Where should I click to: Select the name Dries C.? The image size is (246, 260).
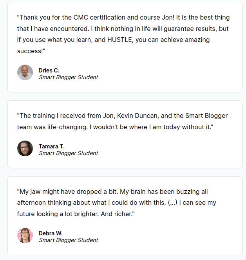click(x=49, y=70)
